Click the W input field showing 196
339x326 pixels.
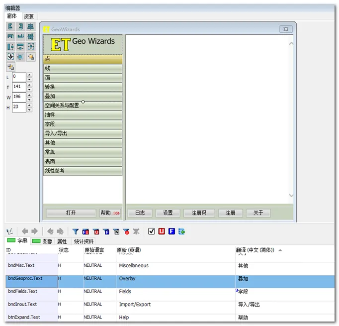click(19, 97)
